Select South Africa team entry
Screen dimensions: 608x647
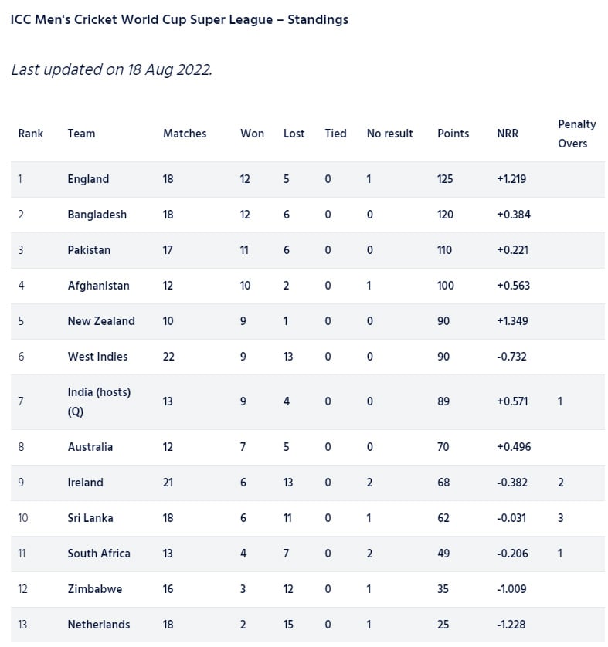pyautogui.click(x=99, y=554)
